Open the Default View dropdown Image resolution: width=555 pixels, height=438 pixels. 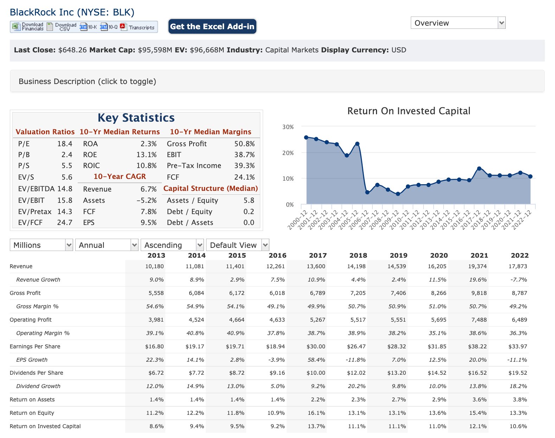(x=238, y=245)
